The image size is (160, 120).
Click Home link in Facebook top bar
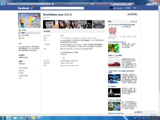(x=135, y=8)
